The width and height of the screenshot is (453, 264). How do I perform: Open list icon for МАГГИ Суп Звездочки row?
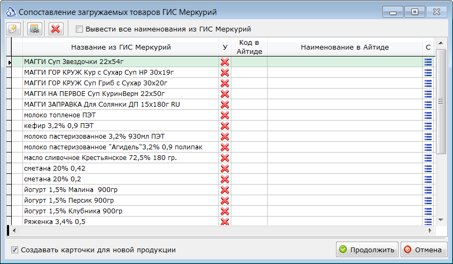(x=428, y=62)
